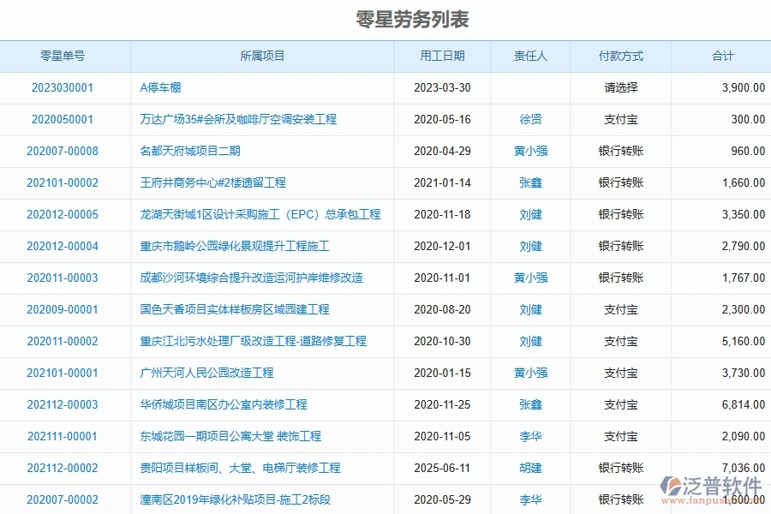
Task: Select responsible person 张鑫
Action: [x=531, y=182]
